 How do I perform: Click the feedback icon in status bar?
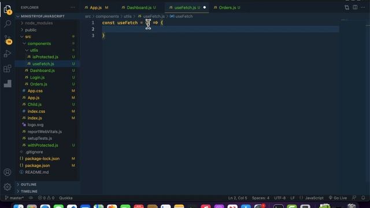(x=354, y=198)
